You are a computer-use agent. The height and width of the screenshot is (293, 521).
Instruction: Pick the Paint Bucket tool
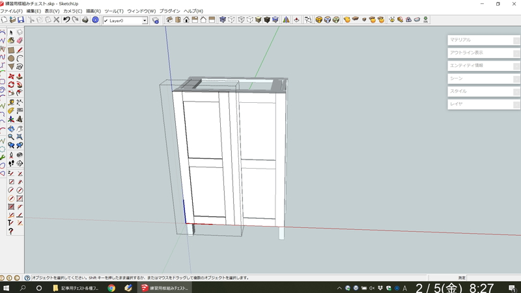click(11, 41)
